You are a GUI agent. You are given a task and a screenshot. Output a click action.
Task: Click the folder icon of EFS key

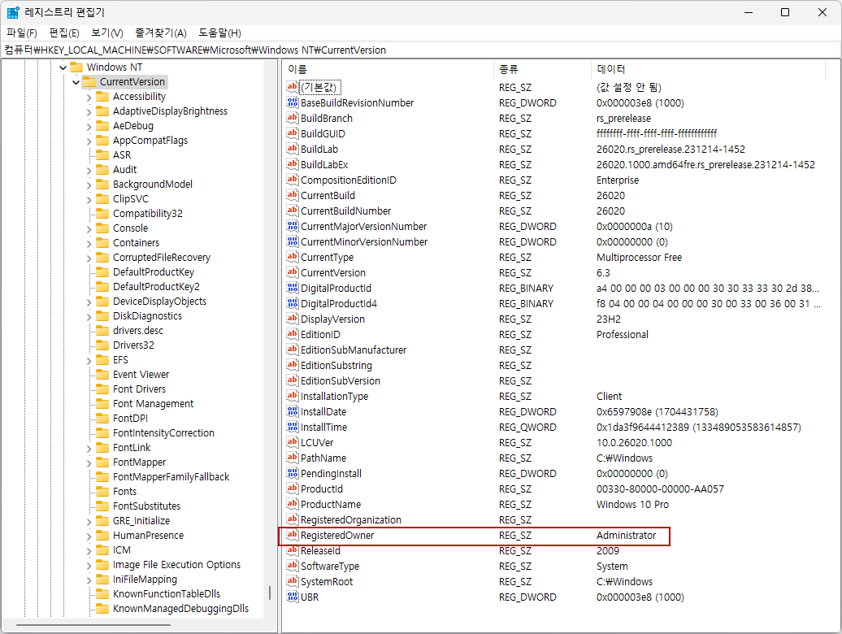point(102,360)
